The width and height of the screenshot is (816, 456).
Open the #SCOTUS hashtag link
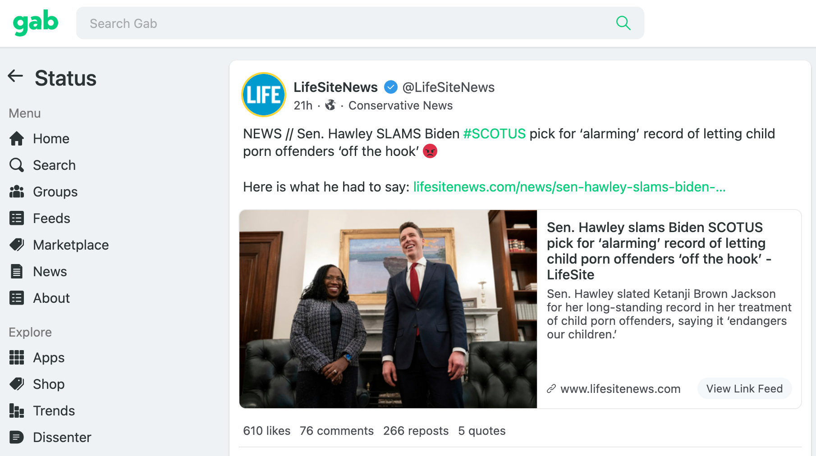pos(494,134)
